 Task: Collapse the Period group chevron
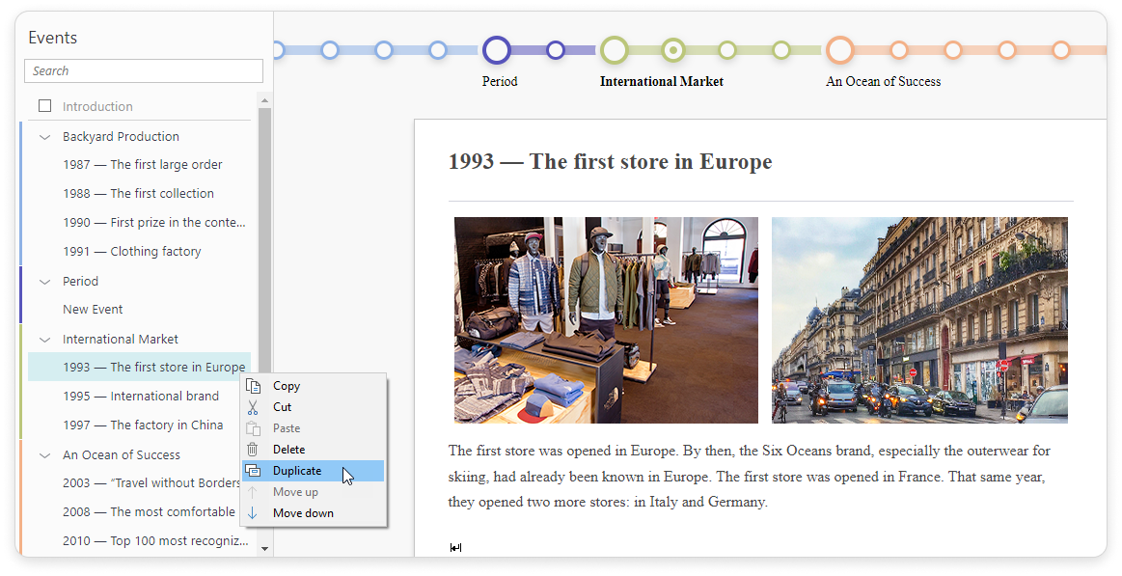(45, 281)
